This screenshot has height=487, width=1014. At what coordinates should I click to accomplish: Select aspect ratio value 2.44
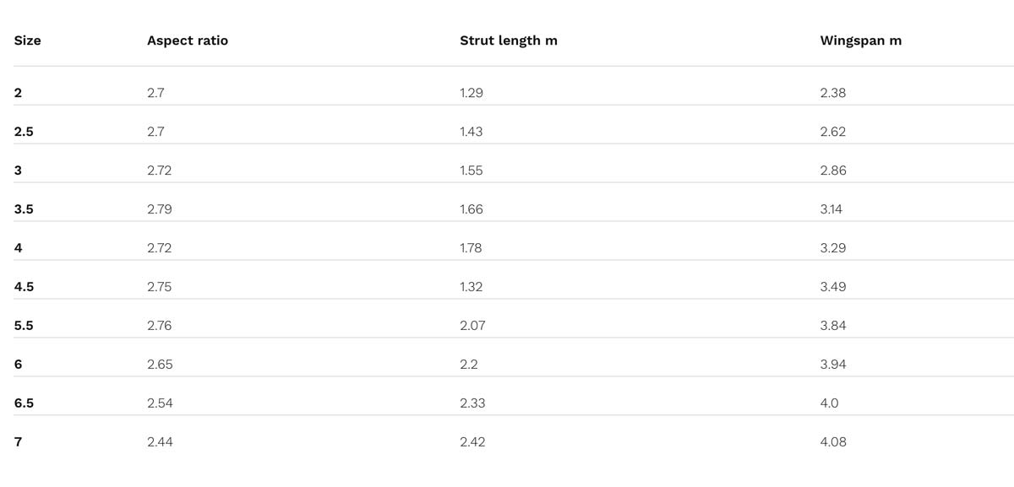159,442
